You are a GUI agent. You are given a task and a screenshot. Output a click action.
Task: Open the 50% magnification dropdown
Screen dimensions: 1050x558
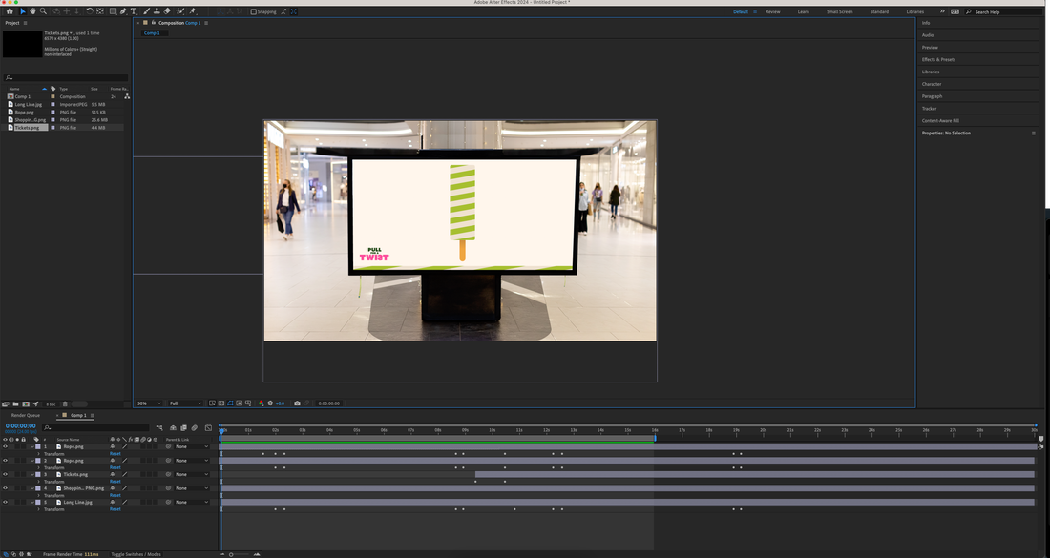(x=149, y=403)
